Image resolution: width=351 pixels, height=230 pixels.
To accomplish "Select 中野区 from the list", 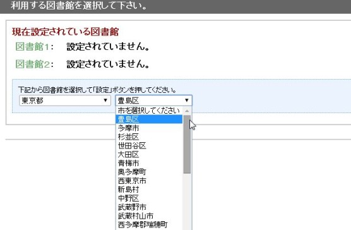I will pyautogui.click(x=149, y=198).
